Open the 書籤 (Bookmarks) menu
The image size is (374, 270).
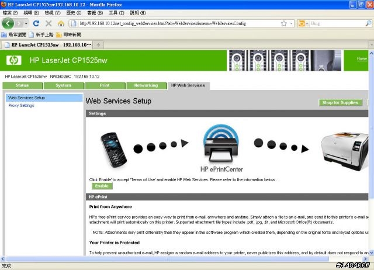pyautogui.click(x=95, y=13)
